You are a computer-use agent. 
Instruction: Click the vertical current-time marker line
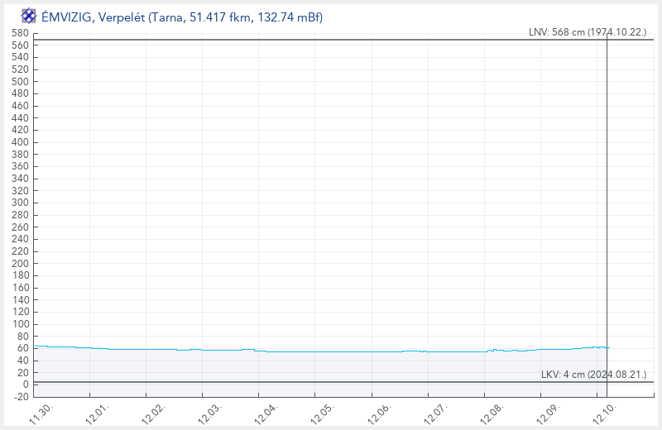point(607,207)
